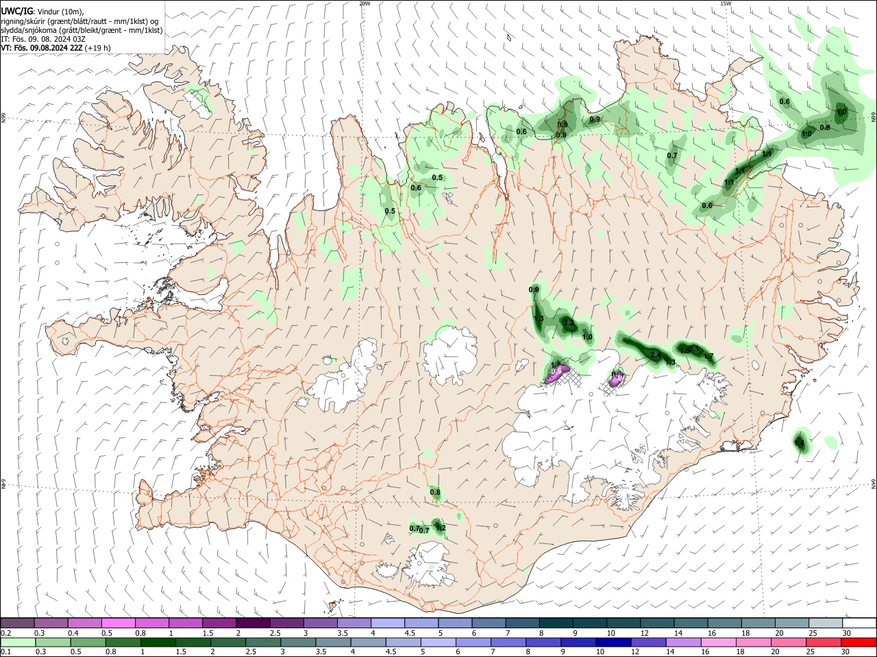877x657 pixels.
Task: Click the green 0.8–1 rain legend swatch
Action: tap(123, 642)
